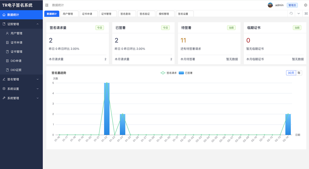Open DID申请 from the sidebar
This screenshot has width=309, height=169.
coord(21,61)
